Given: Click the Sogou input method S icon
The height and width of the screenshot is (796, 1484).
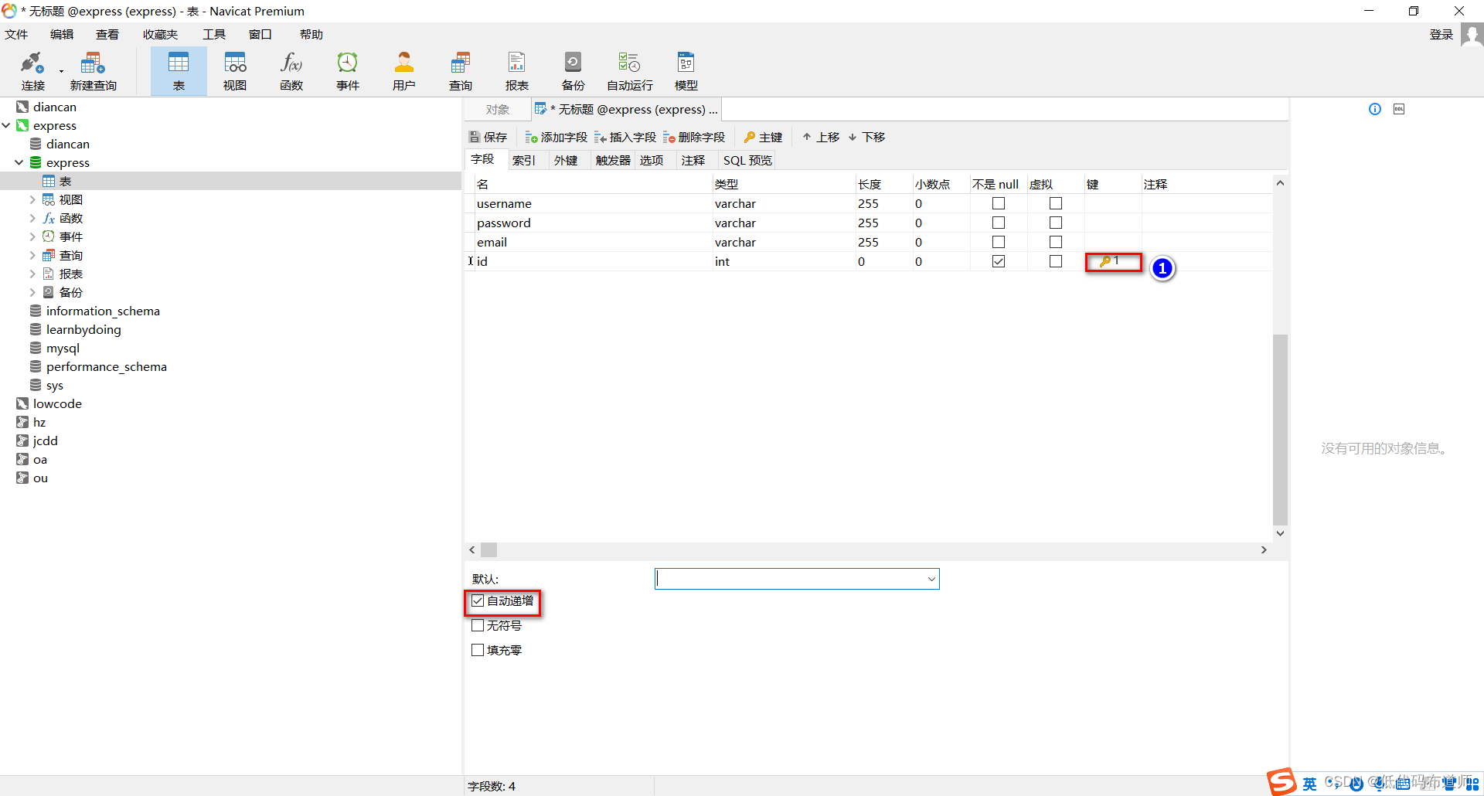Looking at the screenshot, I should pos(1281,782).
